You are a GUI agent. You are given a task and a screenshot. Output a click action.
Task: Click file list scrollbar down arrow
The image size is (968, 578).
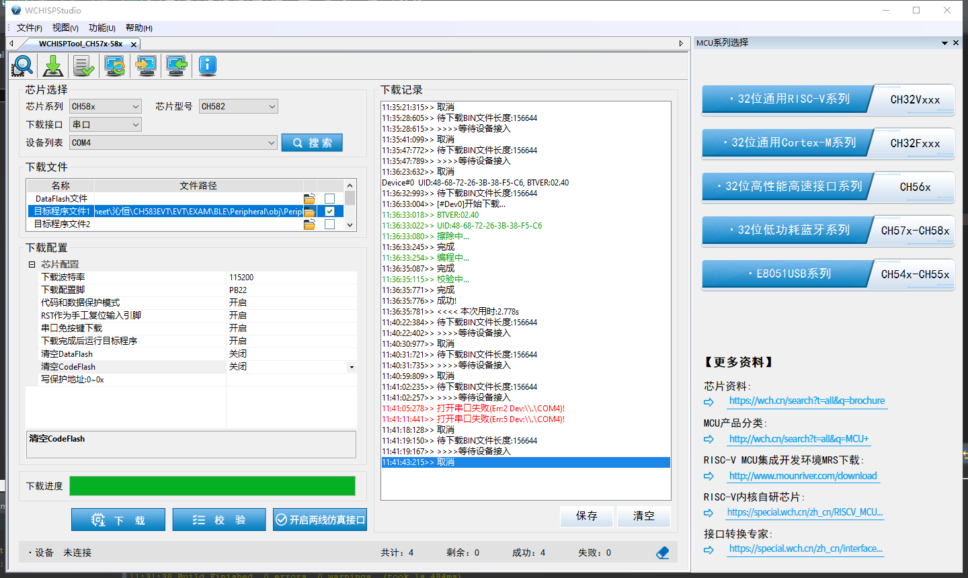(x=350, y=225)
